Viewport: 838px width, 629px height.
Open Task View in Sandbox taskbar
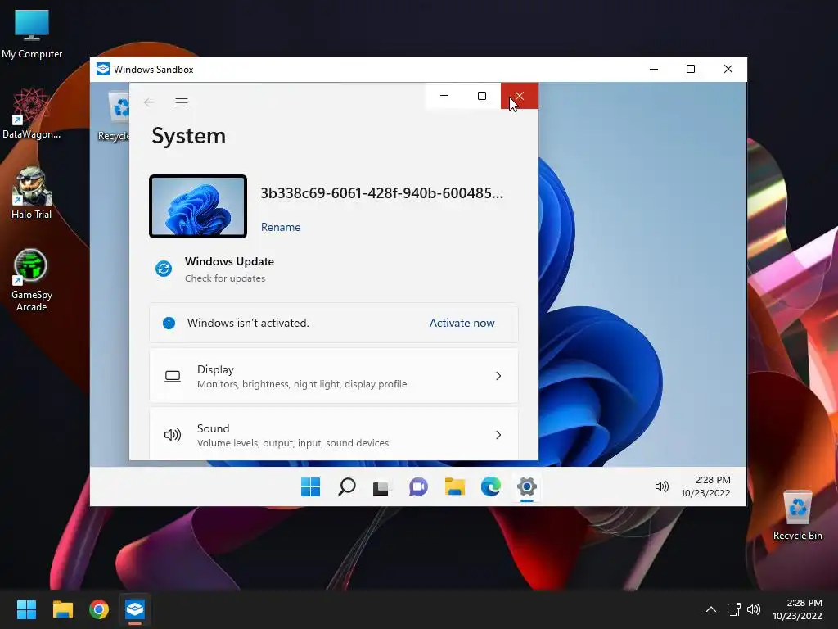click(x=381, y=487)
